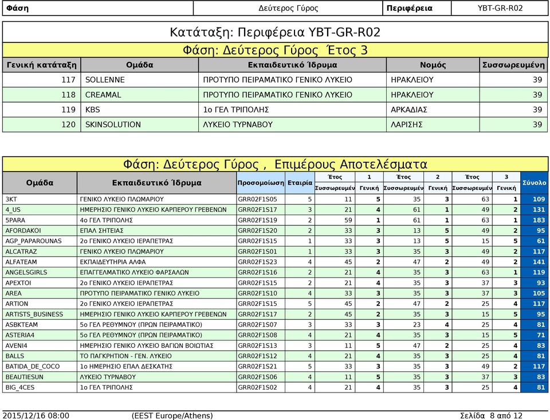Image resolution: width=550 pixels, height=420 pixels.
Task: Select BEAUTIESUN team name
Action: (25, 377)
